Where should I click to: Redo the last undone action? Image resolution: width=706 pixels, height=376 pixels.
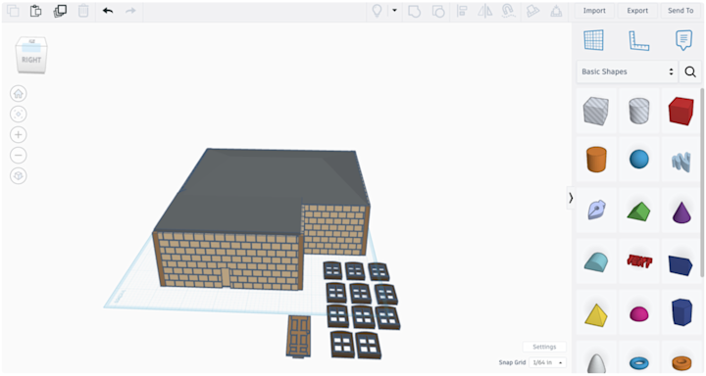click(x=130, y=11)
